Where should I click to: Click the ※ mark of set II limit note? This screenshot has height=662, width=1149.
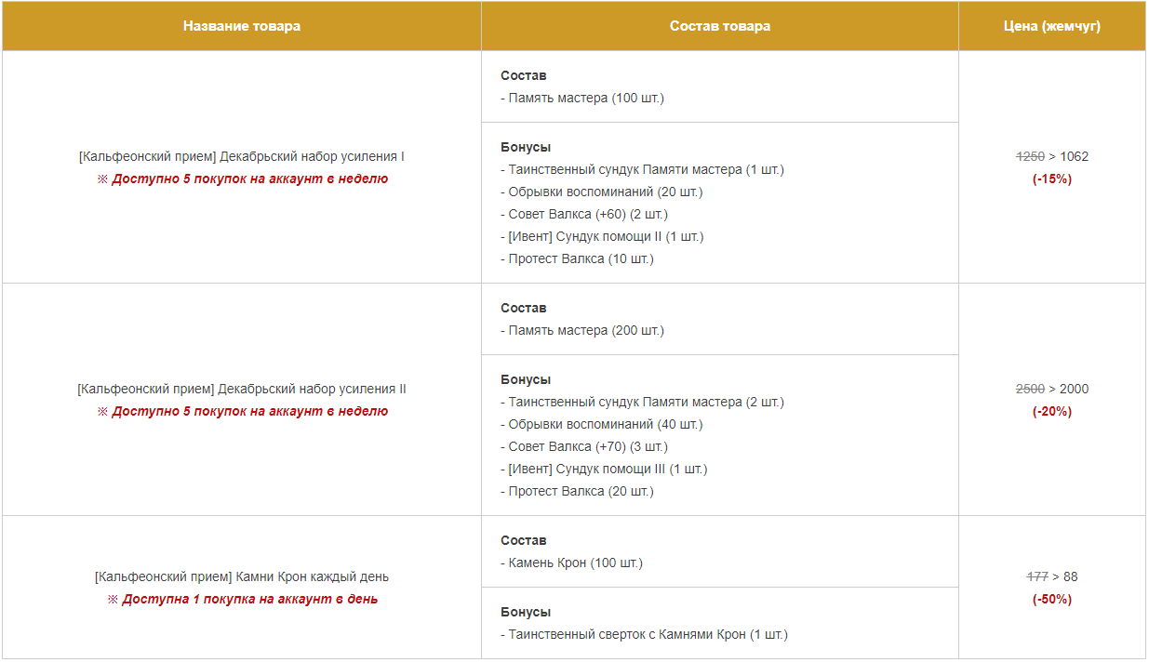(102, 411)
